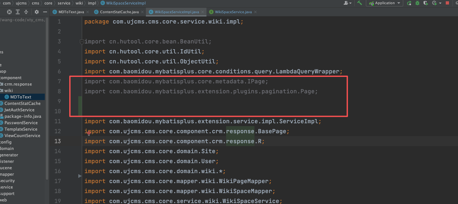458x204 pixels.
Task: Expand all in the project tree
Action: tap(18, 12)
